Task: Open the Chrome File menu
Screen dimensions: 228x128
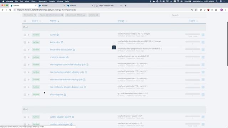Action: click(16, 1)
